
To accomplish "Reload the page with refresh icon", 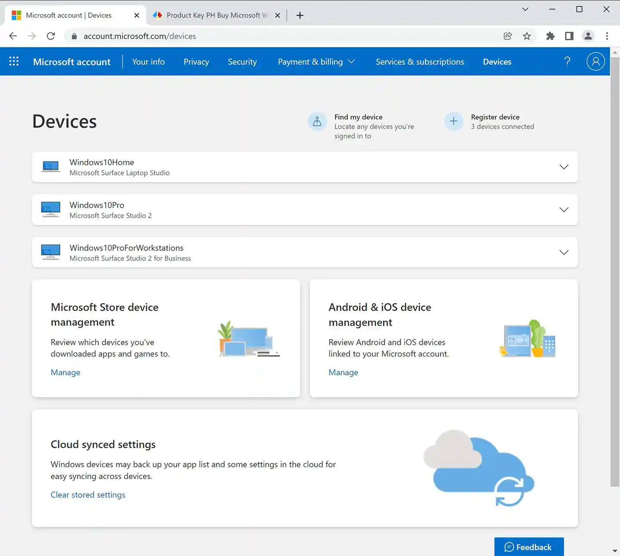I will [x=51, y=36].
